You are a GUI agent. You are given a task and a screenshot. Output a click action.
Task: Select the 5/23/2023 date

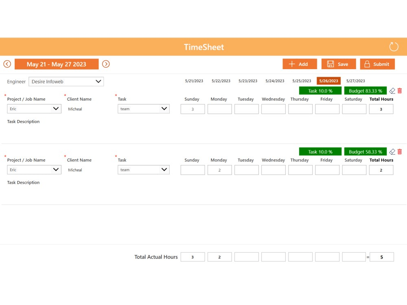pos(247,81)
